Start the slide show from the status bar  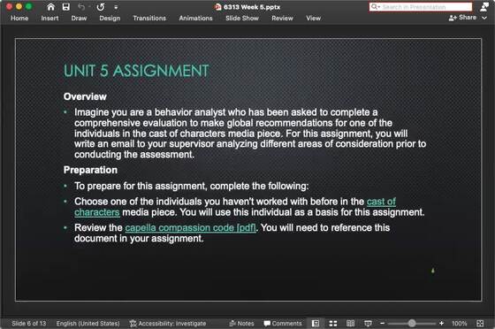pyautogui.click(x=368, y=324)
